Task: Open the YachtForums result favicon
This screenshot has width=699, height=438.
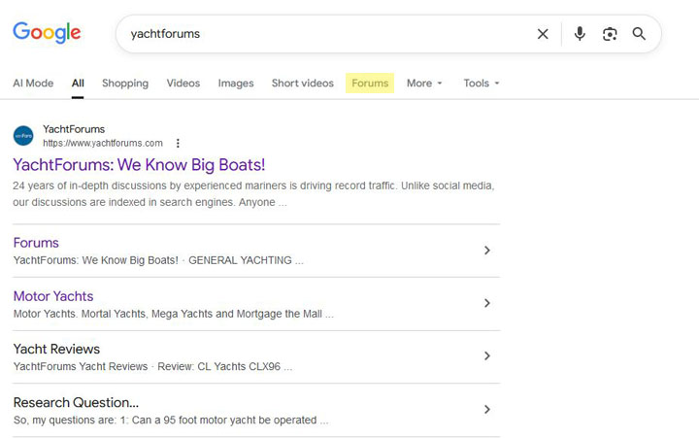Action: coord(23,136)
